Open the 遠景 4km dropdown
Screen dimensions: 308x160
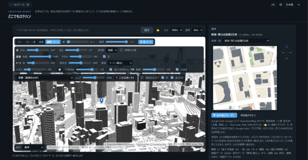[197, 30]
